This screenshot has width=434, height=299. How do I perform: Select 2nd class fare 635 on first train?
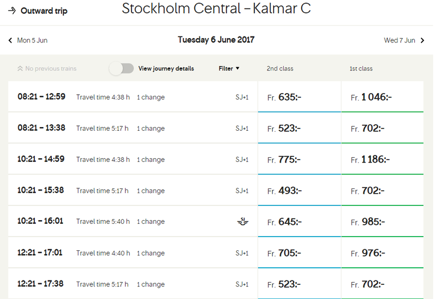click(x=299, y=97)
